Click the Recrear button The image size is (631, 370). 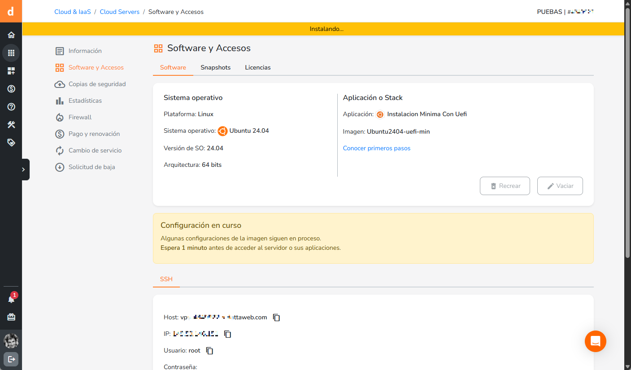(505, 186)
